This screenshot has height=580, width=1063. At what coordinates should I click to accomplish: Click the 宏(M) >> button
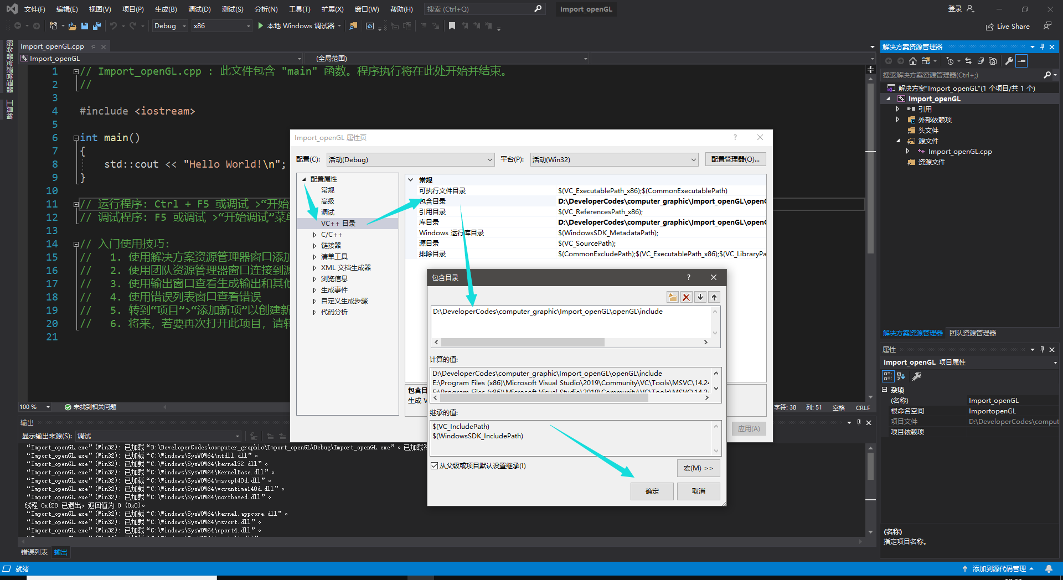(698, 468)
